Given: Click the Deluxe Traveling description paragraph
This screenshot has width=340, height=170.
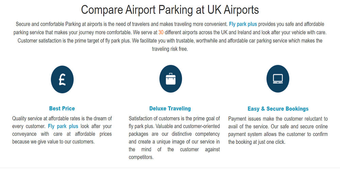Looking at the screenshot, I should pos(174,138).
